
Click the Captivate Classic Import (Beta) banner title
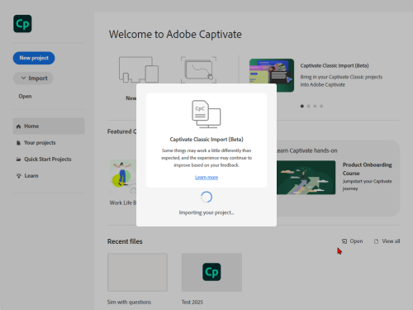(x=335, y=65)
